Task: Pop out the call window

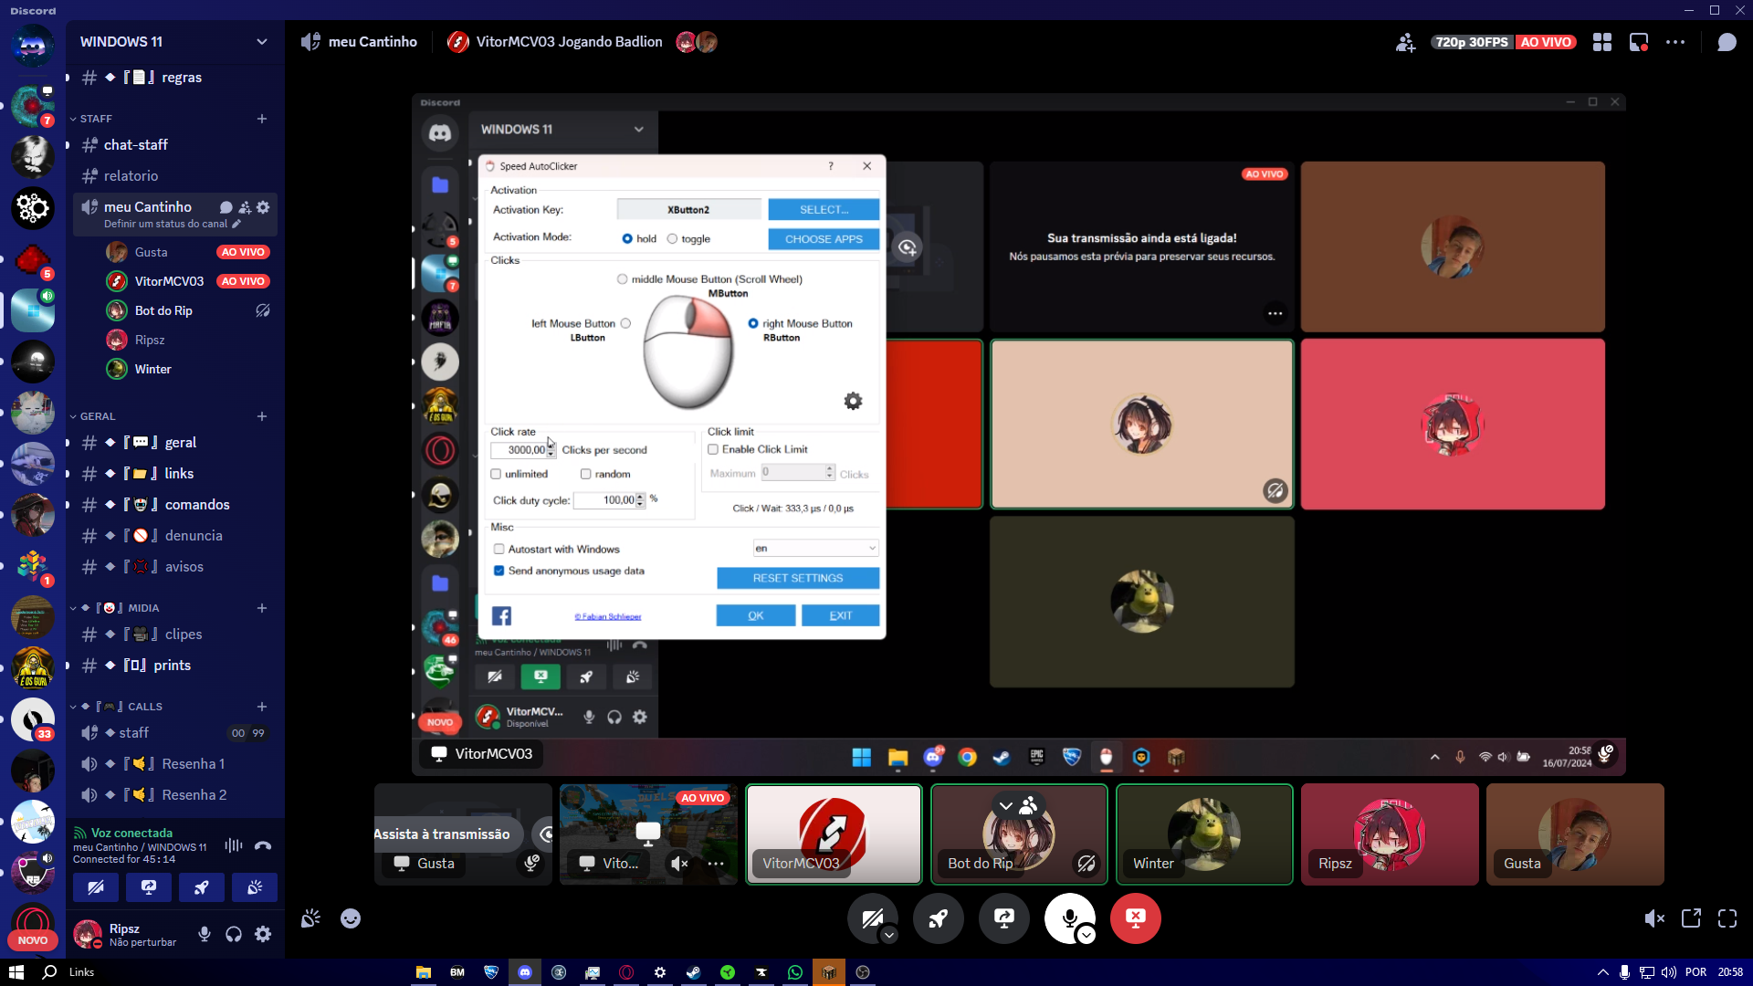Action: [x=1691, y=918]
